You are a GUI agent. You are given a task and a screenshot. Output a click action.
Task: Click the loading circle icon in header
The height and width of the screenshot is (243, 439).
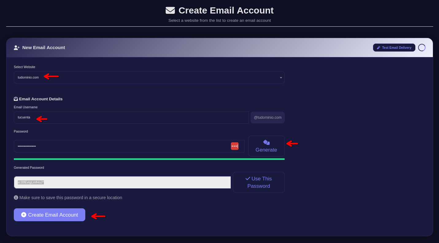point(422,48)
